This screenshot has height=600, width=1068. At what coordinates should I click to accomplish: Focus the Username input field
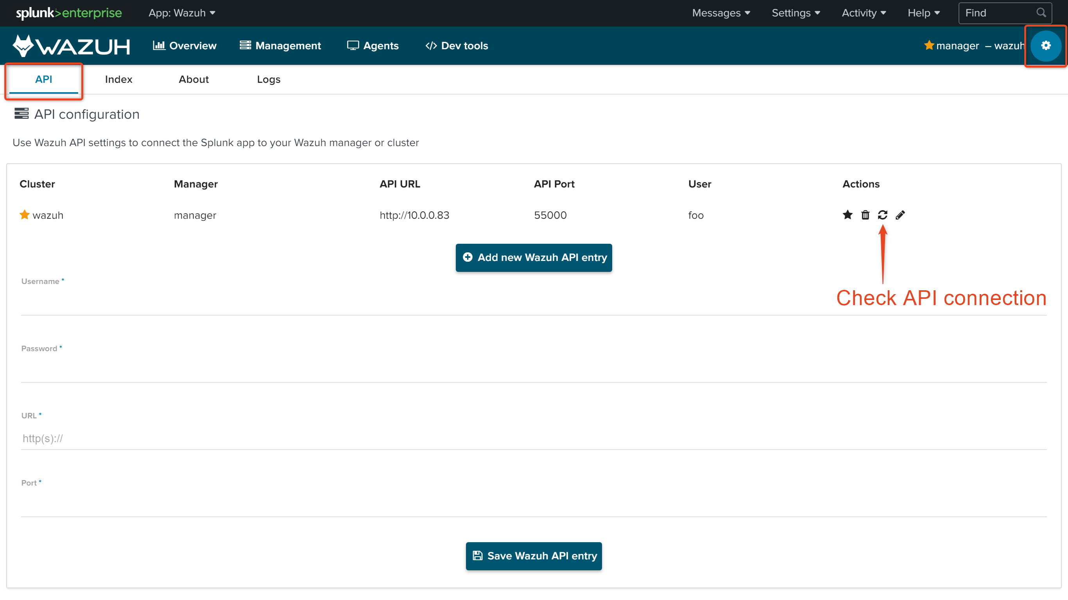click(534, 304)
